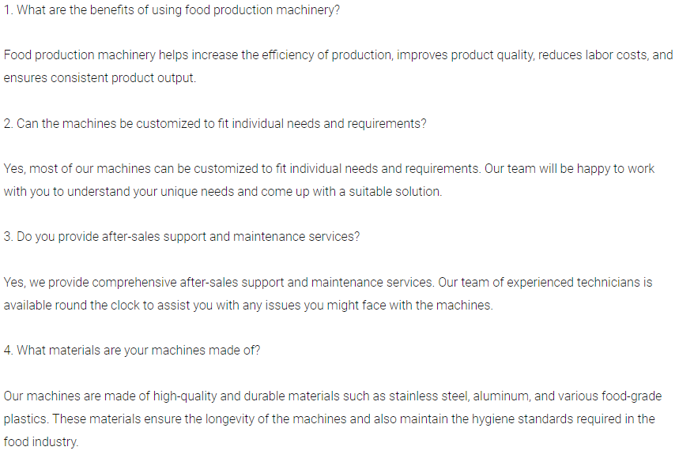This screenshot has height=458, width=679.
Task: Select the question about machine materials
Action: [x=131, y=351]
